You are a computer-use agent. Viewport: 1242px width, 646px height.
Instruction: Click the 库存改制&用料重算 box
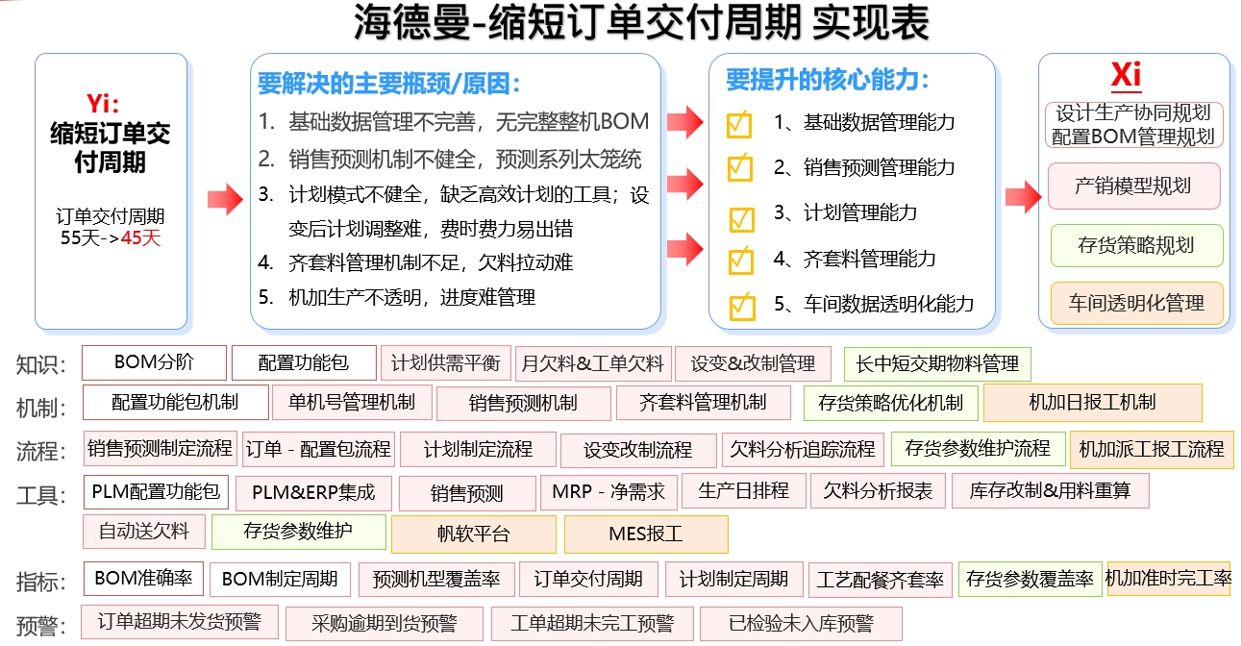click(1051, 491)
